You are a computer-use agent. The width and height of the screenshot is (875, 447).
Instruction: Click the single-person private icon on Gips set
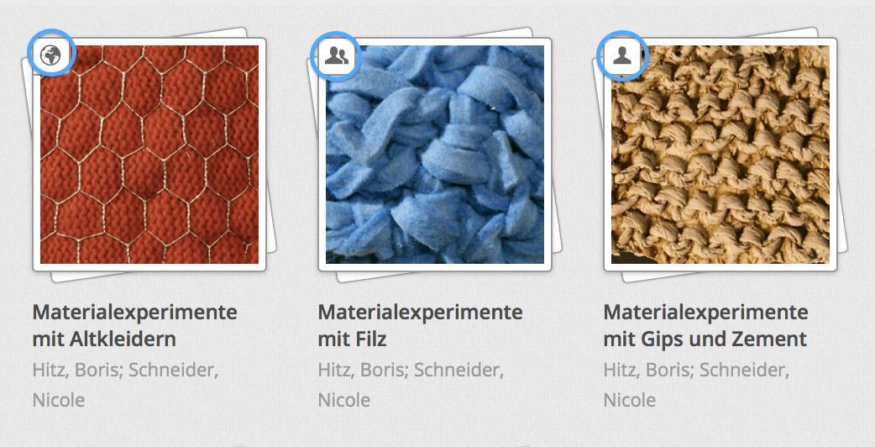coord(621,55)
